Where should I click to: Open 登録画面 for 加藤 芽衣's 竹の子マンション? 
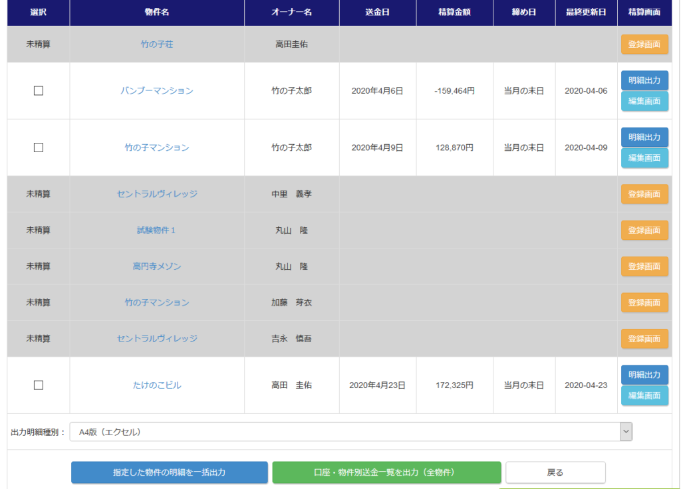644,302
